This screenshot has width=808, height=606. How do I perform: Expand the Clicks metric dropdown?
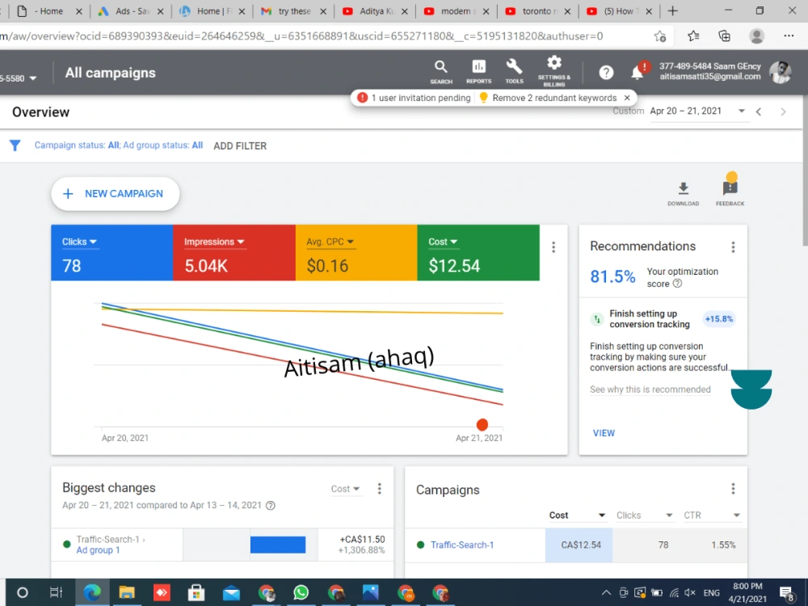(79, 242)
